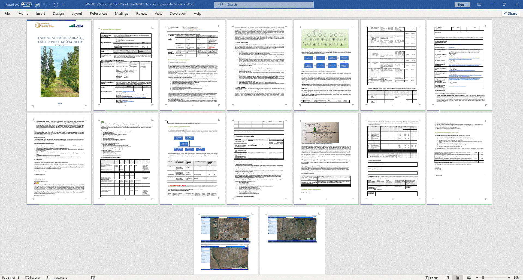Switch to the Developer tab
The image size is (523, 280).
point(178,13)
